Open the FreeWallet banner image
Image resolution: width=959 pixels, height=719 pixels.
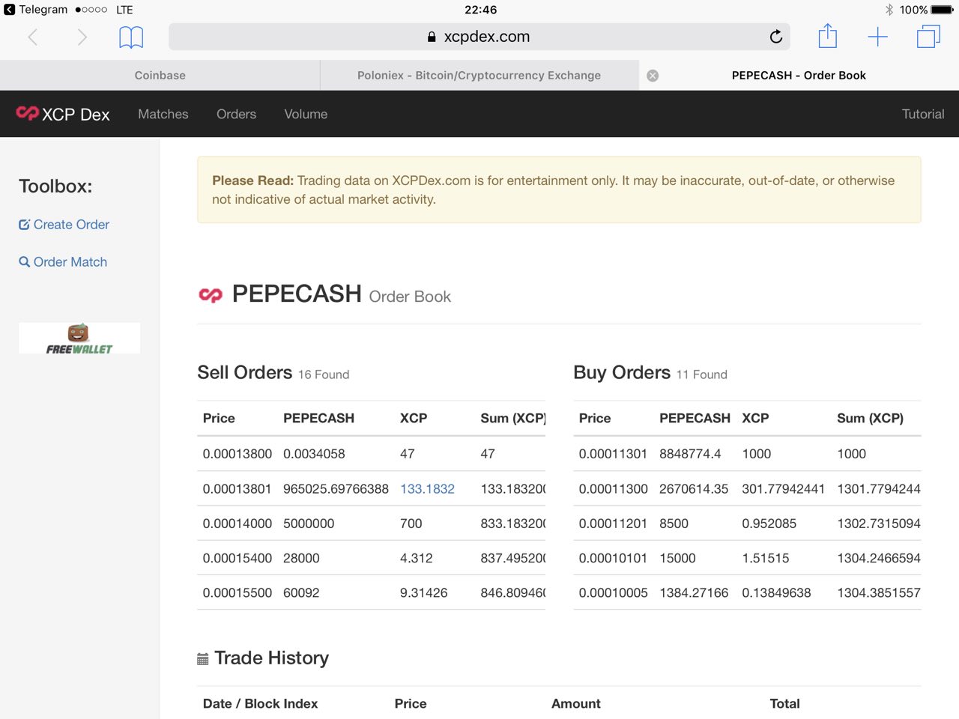79,338
